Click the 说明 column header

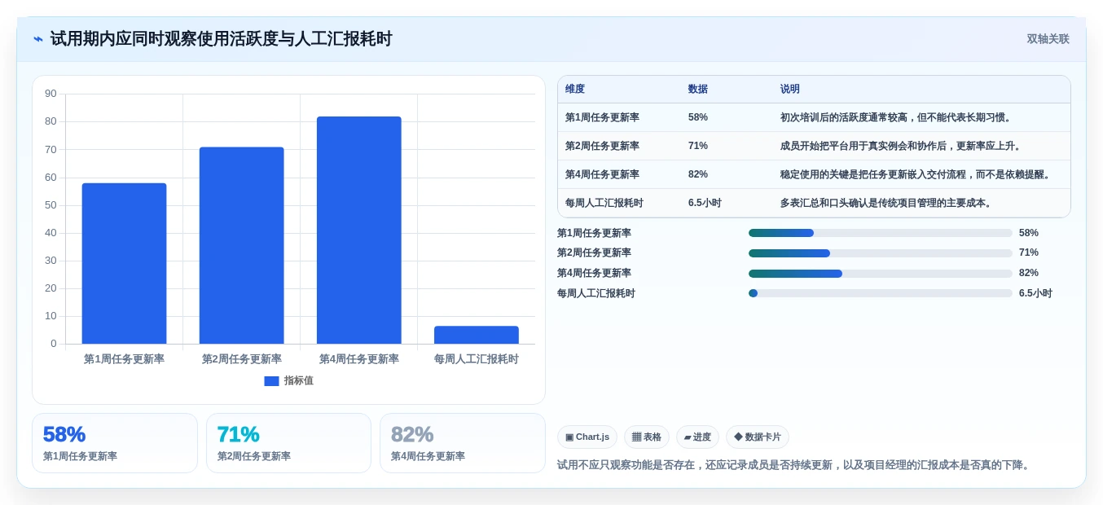coord(790,90)
